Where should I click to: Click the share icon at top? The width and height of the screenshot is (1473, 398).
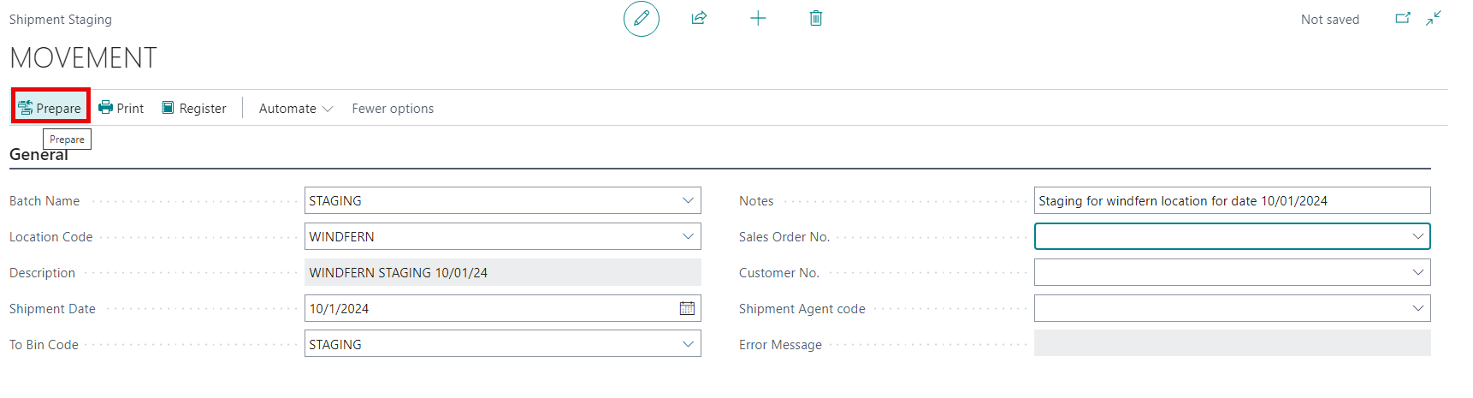[699, 18]
